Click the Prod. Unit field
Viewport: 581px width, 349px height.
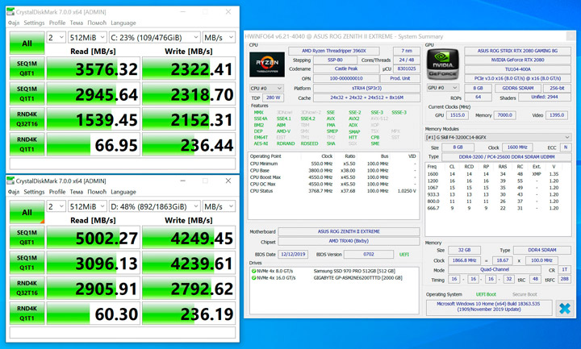400,78
